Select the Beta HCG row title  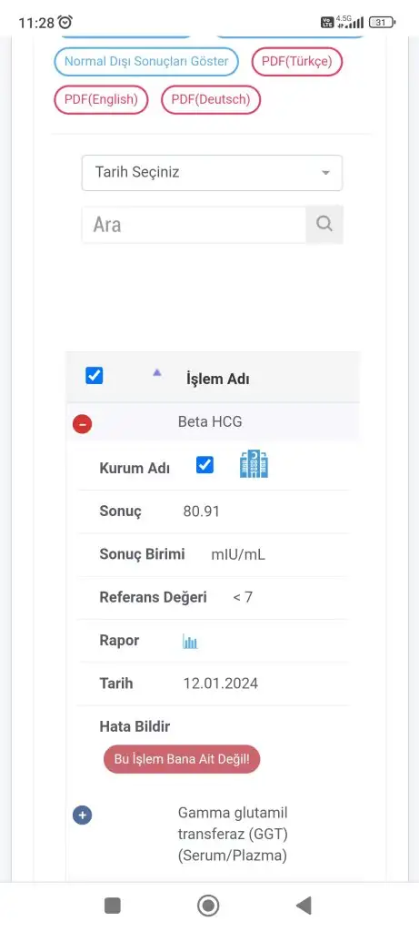tap(210, 422)
